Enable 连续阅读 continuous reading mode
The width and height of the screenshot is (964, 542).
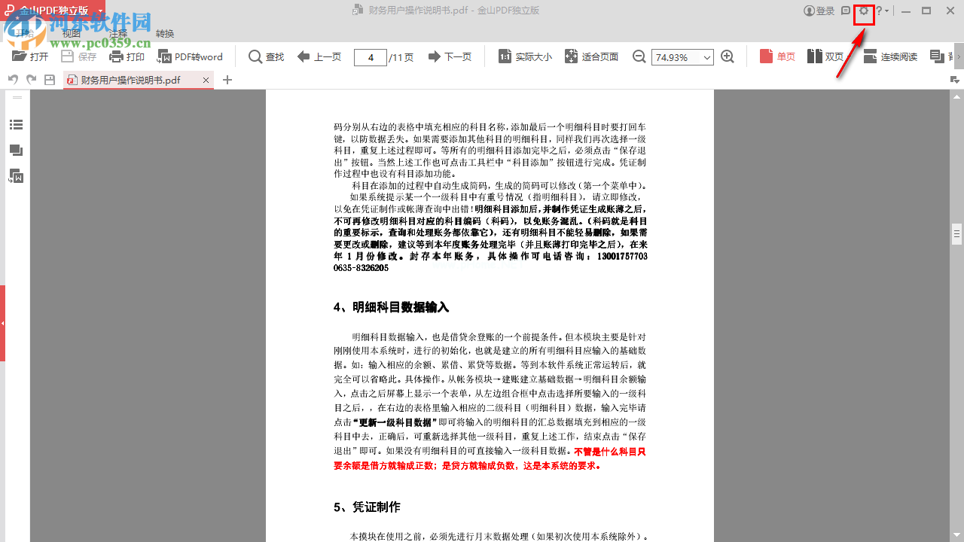(890, 56)
